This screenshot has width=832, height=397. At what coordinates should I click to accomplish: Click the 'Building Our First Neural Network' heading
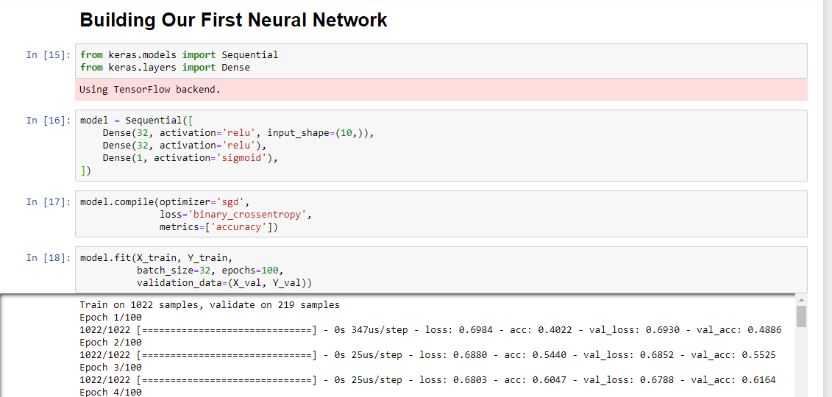tap(233, 20)
